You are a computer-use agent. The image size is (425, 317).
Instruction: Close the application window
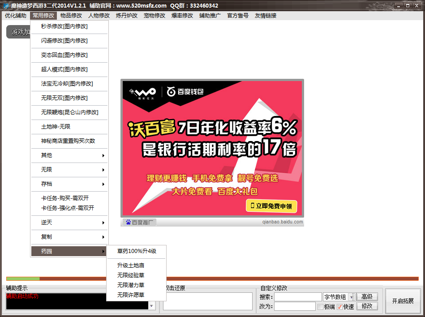tap(416, 6)
